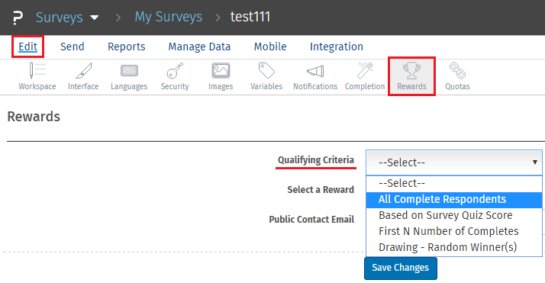Screen dimensions: 545x283
Task: Open the Images tool
Action: pyautogui.click(x=221, y=76)
